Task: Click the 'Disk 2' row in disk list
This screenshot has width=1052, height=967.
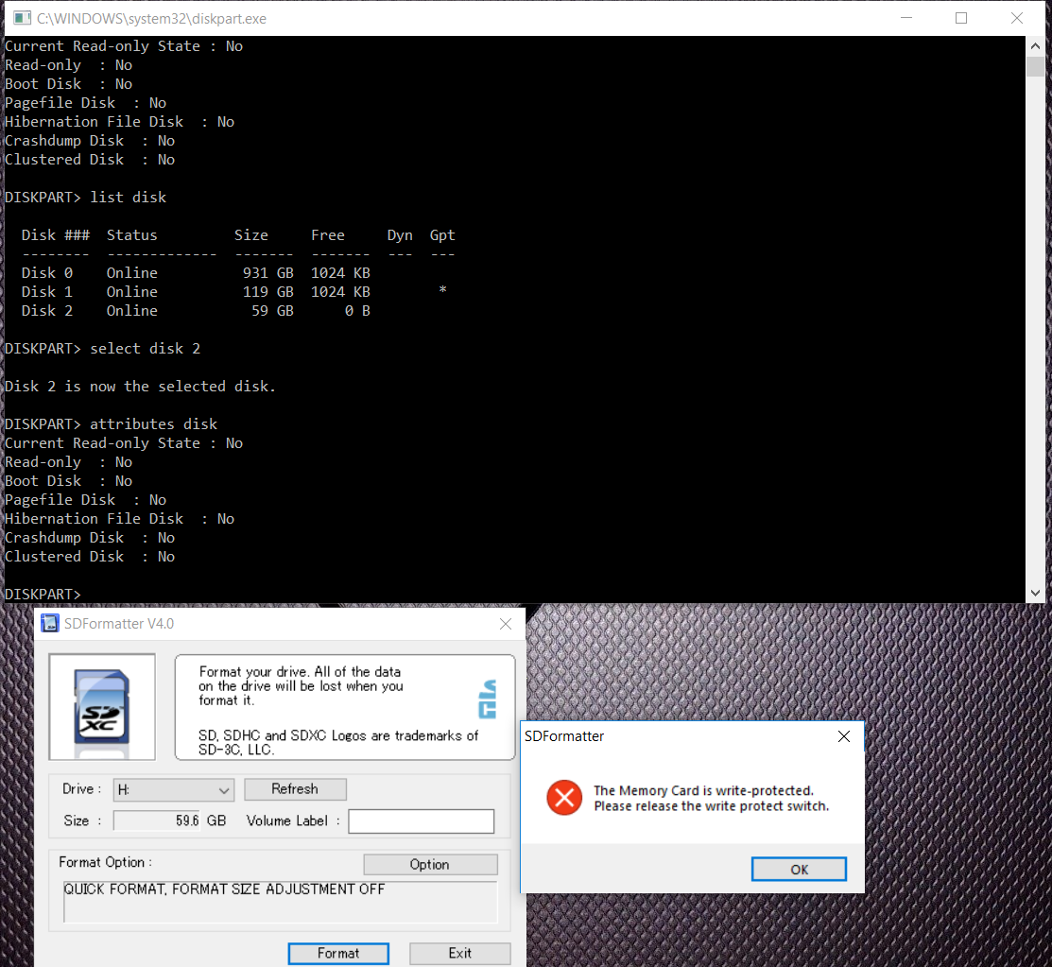Action: tap(196, 311)
